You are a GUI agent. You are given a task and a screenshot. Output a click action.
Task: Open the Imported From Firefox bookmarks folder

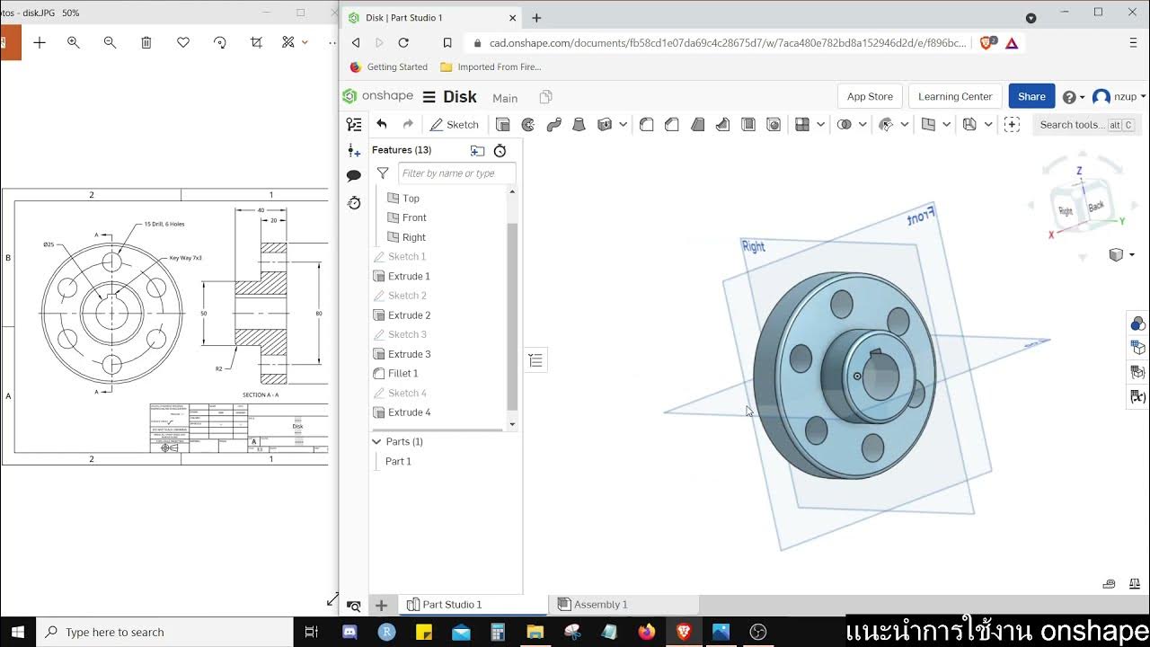[x=491, y=66]
